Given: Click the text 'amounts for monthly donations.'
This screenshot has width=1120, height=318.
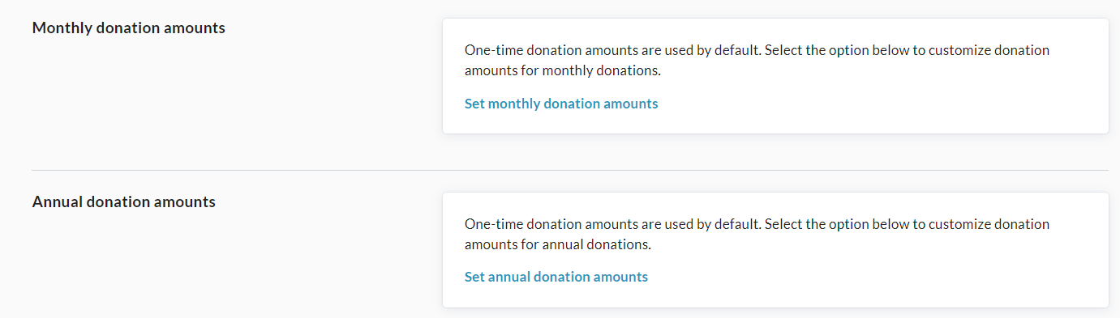Looking at the screenshot, I should (563, 70).
